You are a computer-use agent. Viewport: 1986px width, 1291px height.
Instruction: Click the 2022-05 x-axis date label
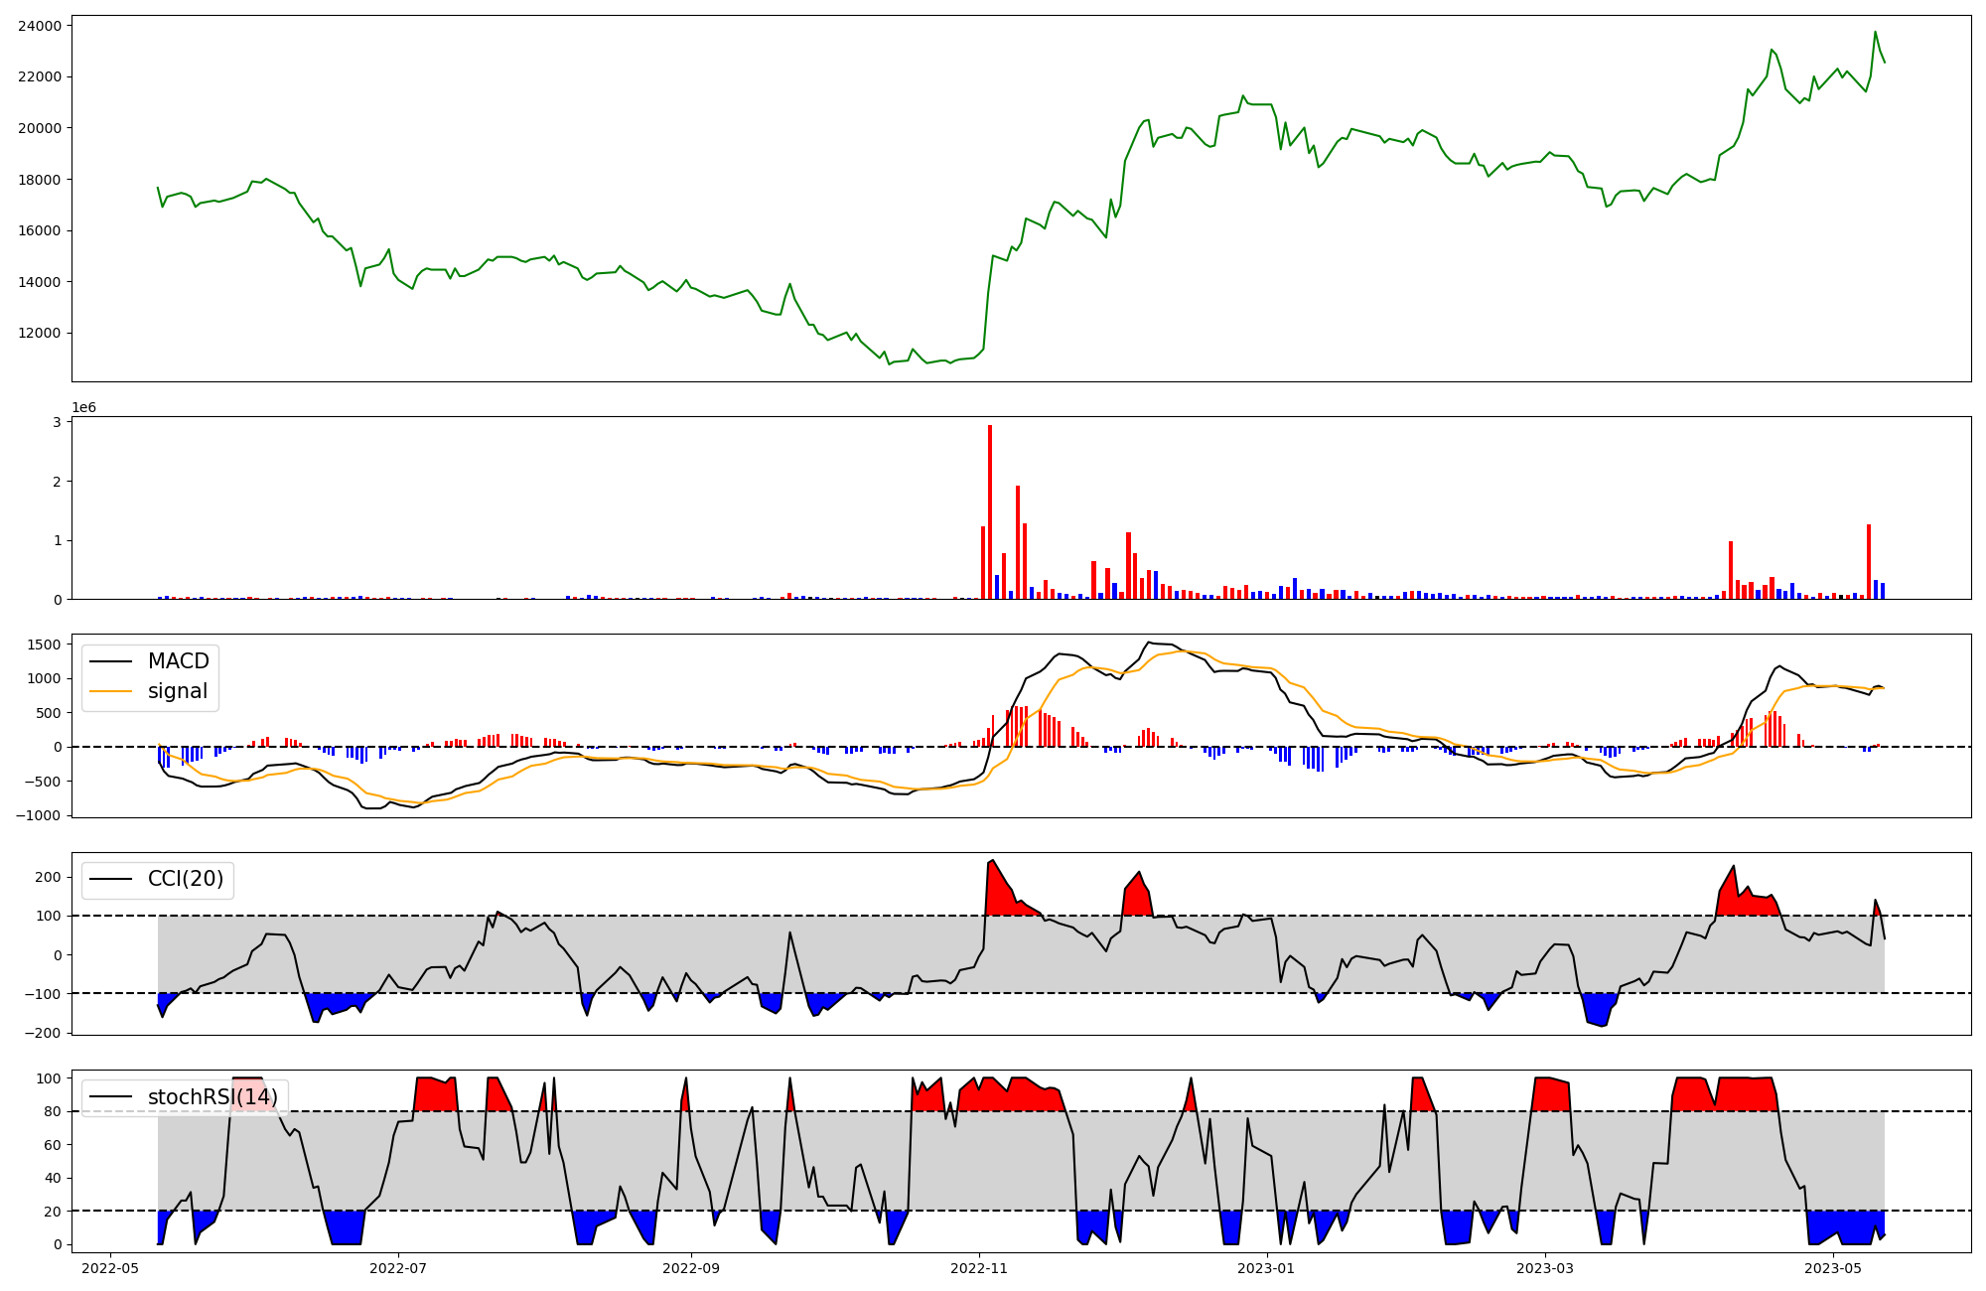(110, 1268)
